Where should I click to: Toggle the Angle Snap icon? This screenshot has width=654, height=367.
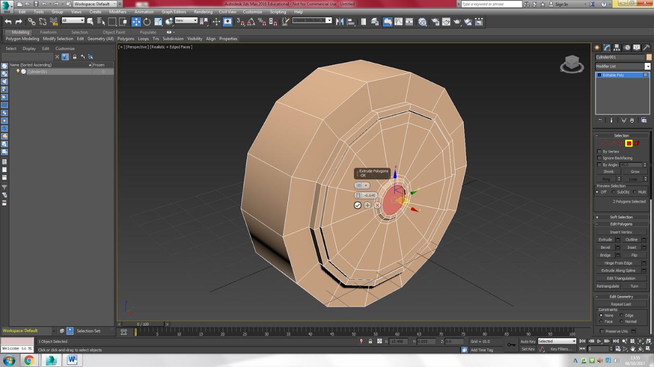(x=251, y=22)
